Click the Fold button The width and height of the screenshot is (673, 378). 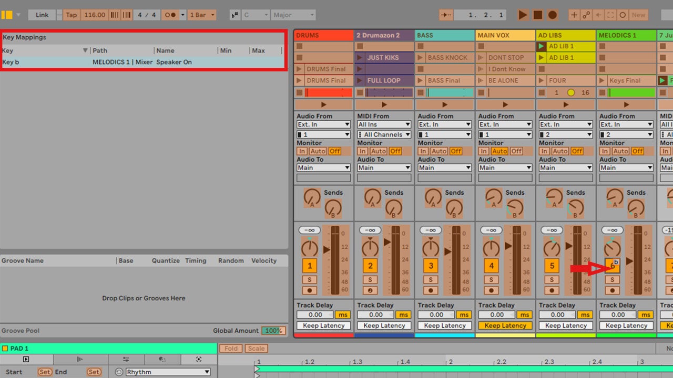coord(231,348)
